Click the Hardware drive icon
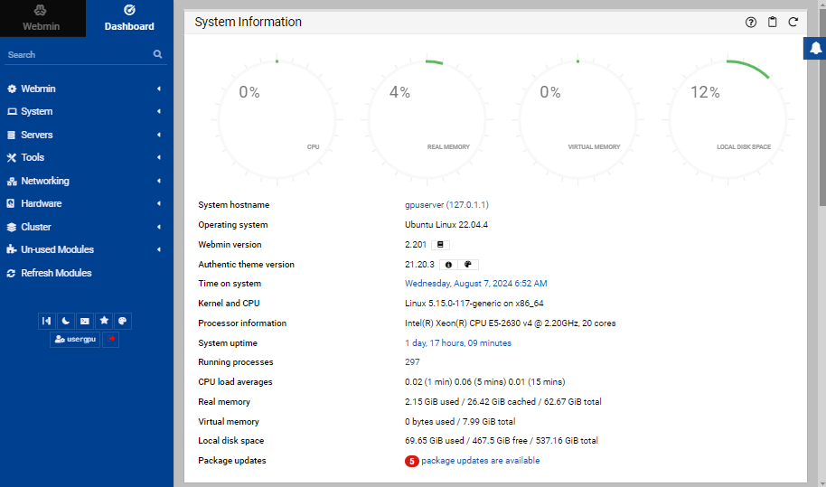This screenshot has height=487, width=826. (11, 204)
